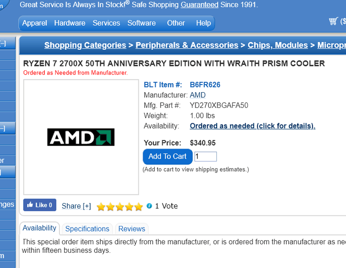Click the quantity input field

[205, 157]
